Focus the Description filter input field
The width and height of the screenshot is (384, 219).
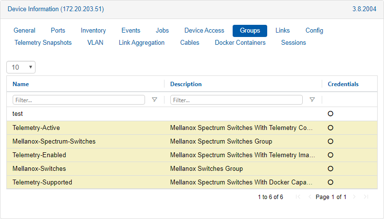point(237,100)
